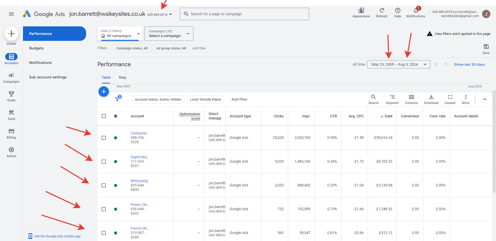Click the blue add account button
This screenshot has height=241, width=496.
click(104, 92)
